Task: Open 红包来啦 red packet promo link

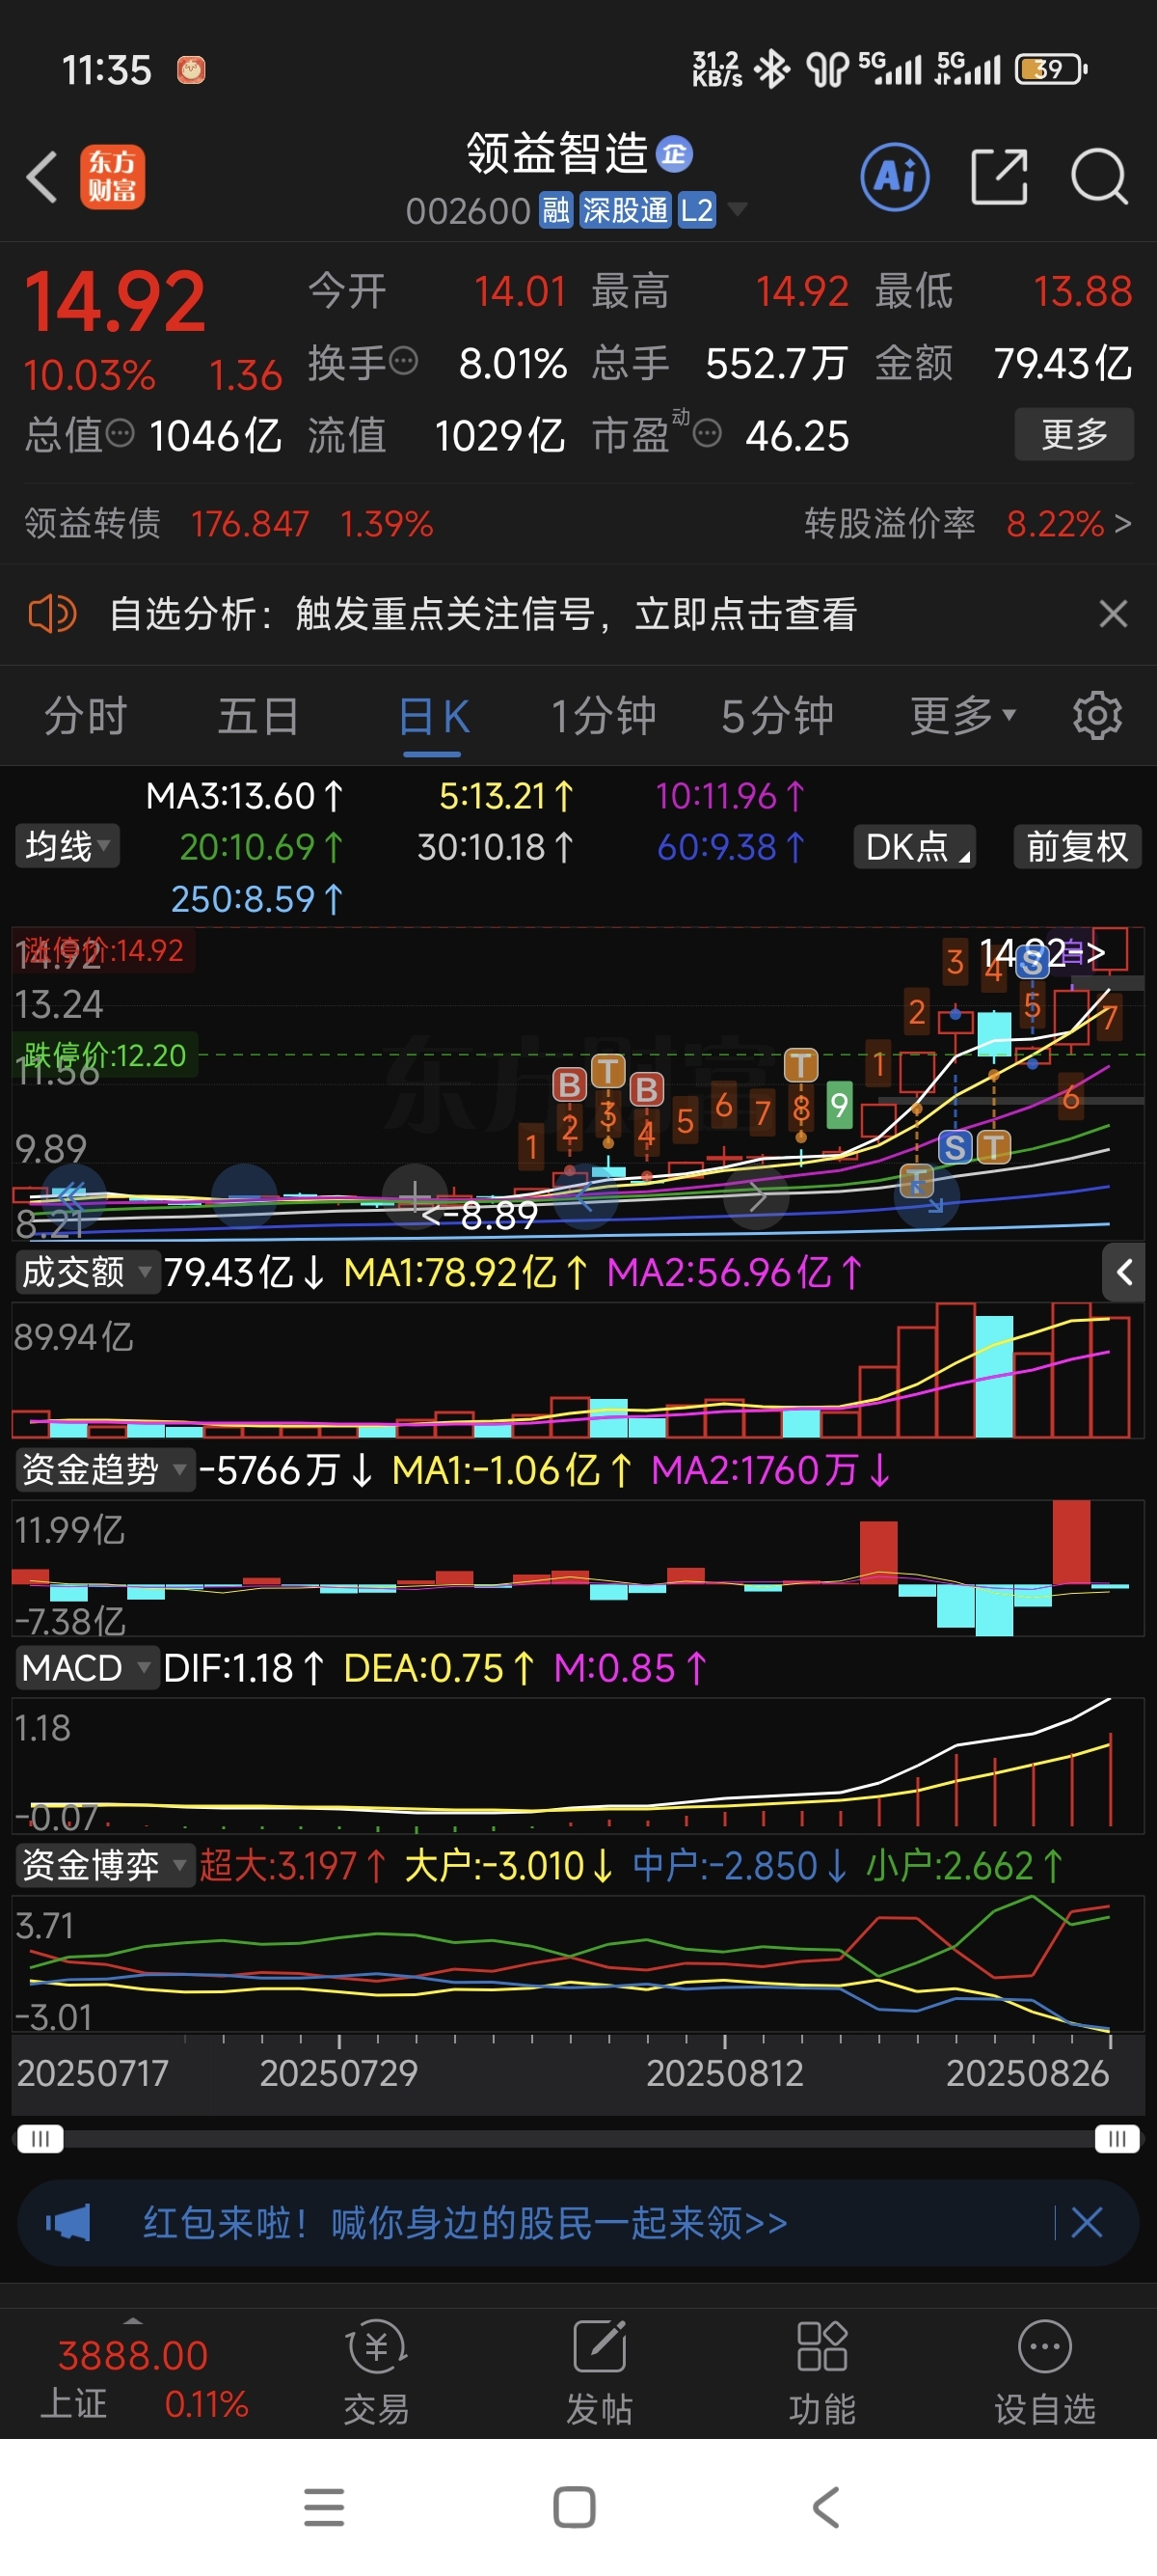Action: (465, 2222)
